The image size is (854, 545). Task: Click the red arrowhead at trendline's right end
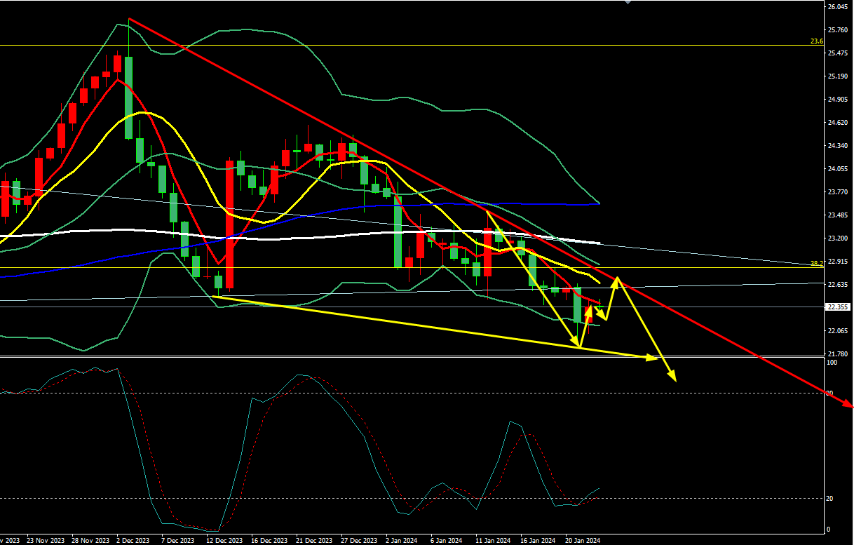coord(848,404)
